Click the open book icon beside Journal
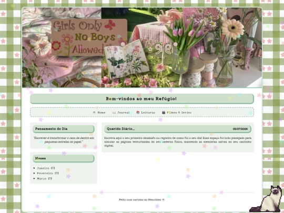Screen dimensions: 284x213 [114, 113]
